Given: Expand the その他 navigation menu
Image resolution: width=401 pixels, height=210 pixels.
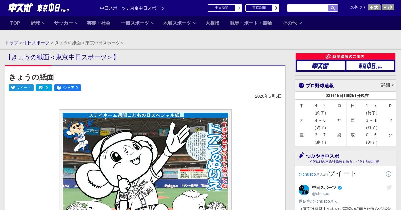Looking at the screenshot, I should pyautogui.click(x=292, y=23).
